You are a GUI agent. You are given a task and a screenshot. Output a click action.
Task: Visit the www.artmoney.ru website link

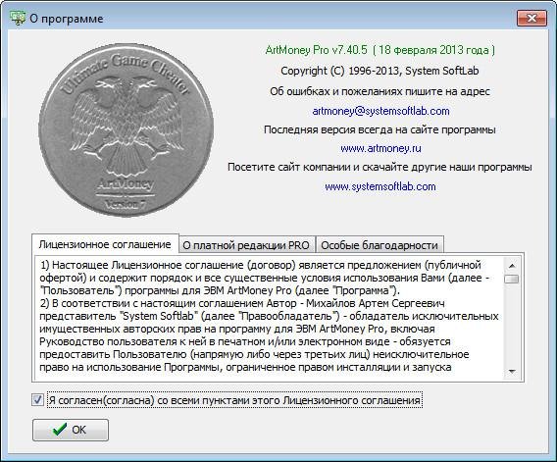coord(380,148)
